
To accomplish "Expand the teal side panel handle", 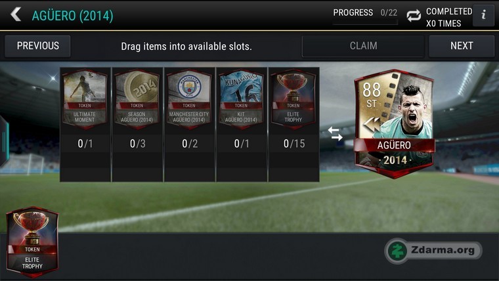I will pyautogui.click(x=4, y=142).
